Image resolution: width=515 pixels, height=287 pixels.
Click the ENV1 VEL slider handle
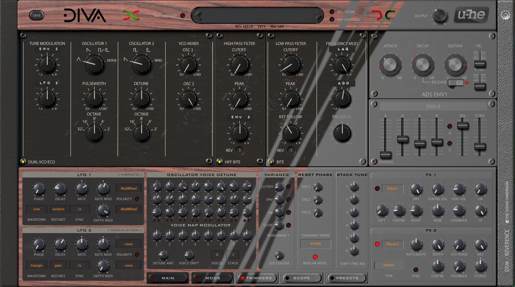(x=480, y=64)
